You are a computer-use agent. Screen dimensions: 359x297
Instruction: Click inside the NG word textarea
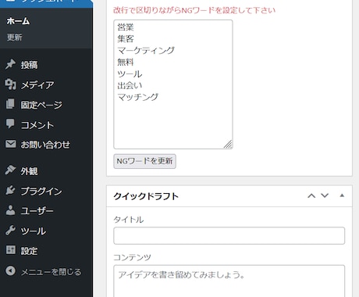point(173,84)
